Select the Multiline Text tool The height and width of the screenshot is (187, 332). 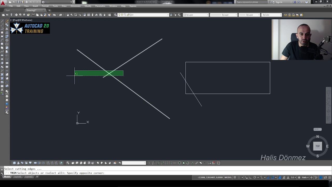coord(2,90)
